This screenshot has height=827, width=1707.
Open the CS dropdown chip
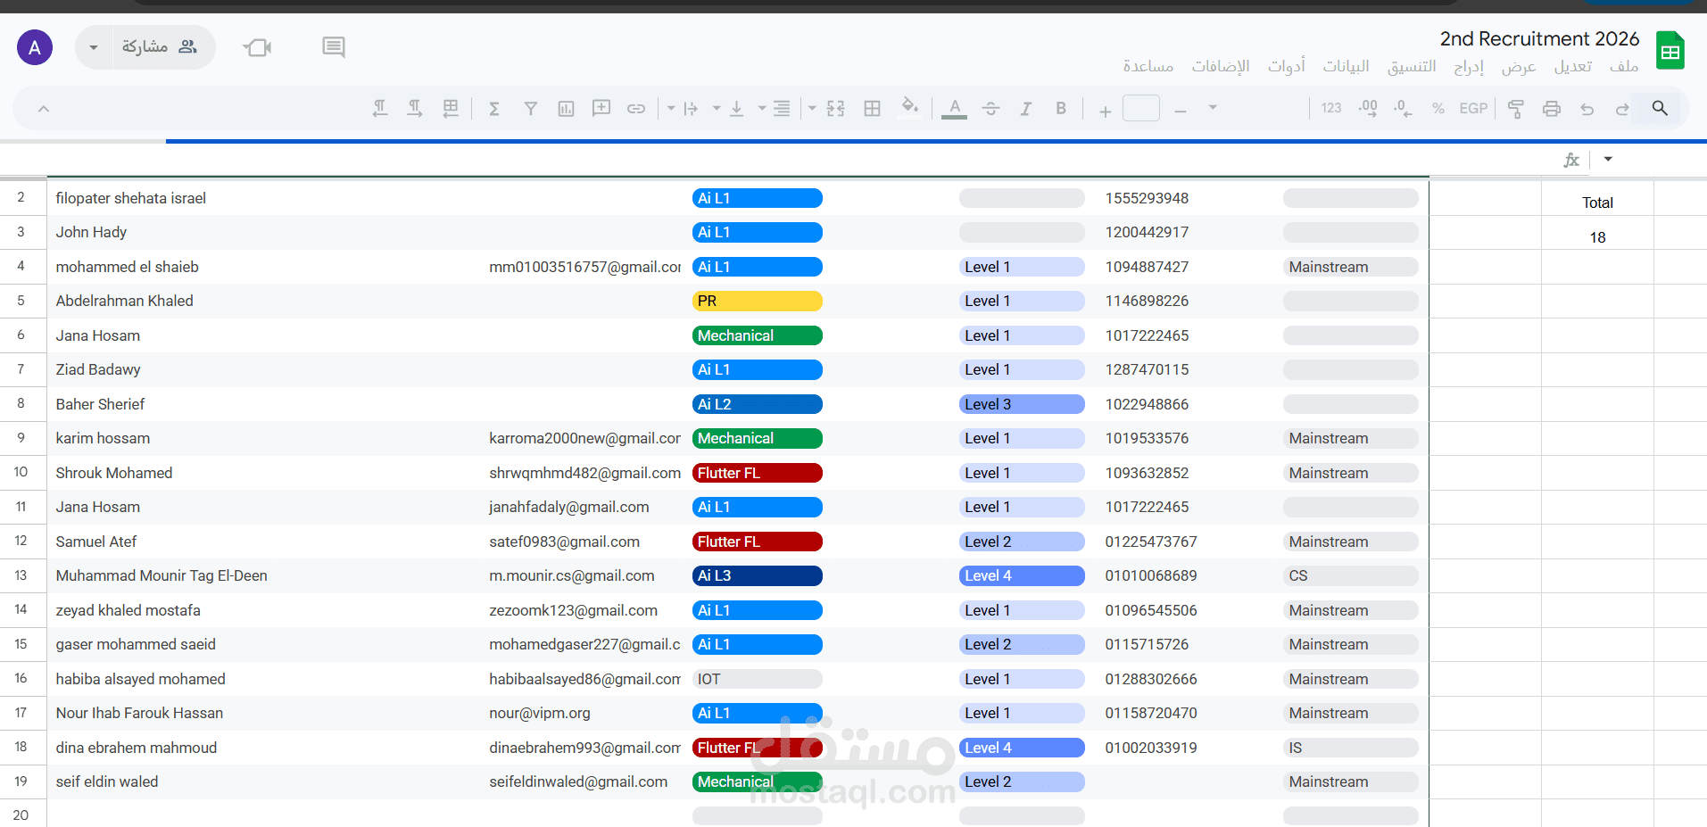pyautogui.click(x=1351, y=576)
